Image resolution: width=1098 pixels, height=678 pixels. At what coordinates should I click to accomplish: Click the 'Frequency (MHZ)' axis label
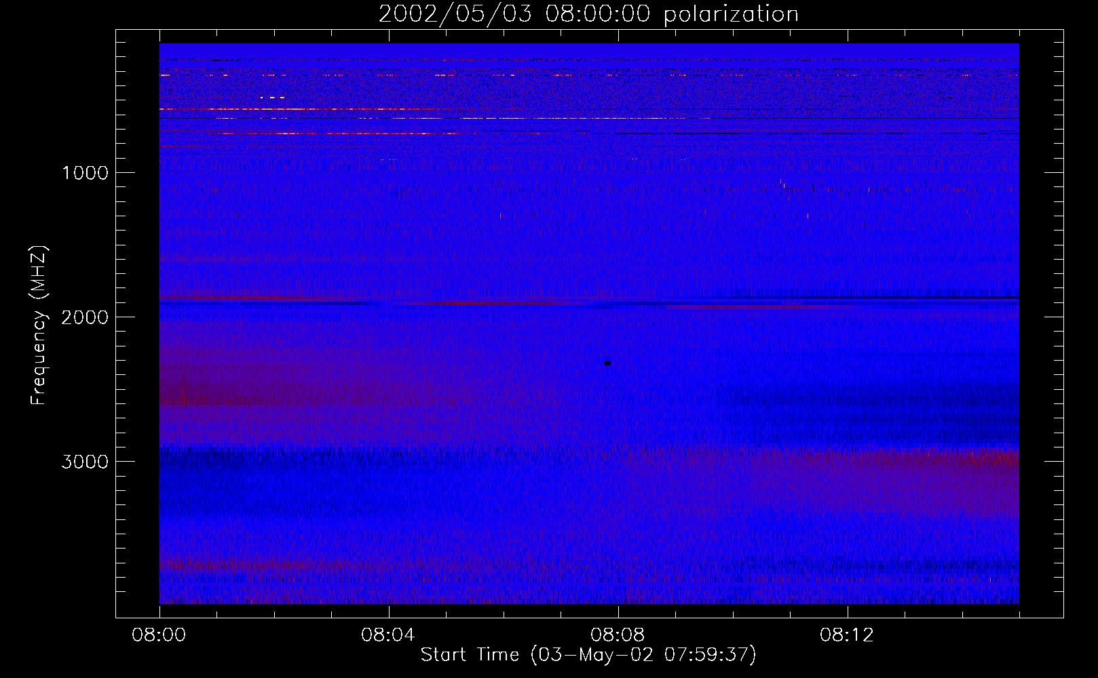point(39,325)
